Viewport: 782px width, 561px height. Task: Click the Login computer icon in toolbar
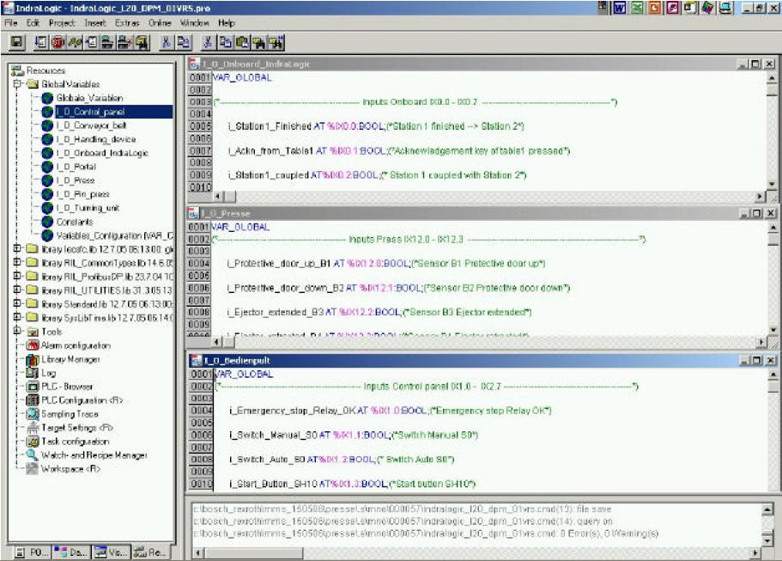click(x=107, y=42)
